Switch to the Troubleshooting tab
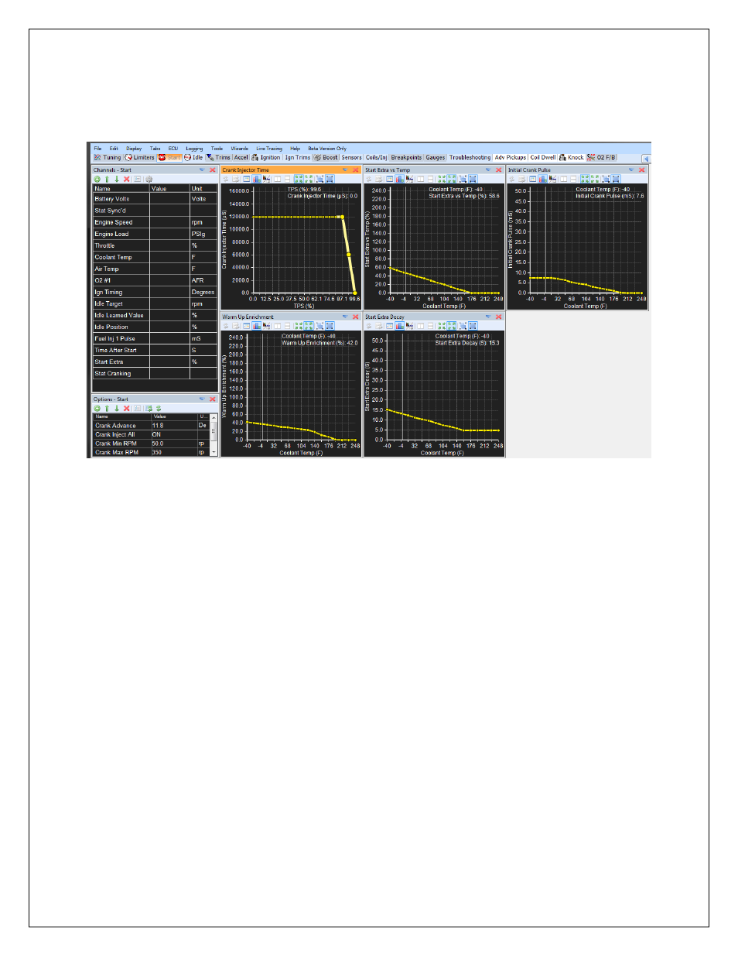The height and width of the screenshot is (956, 738). click(x=470, y=157)
